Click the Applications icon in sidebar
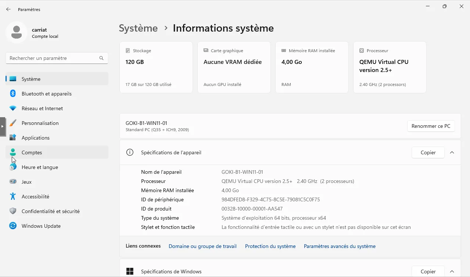Image resolution: width=470 pixels, height=277 pixels. (13, 138)
